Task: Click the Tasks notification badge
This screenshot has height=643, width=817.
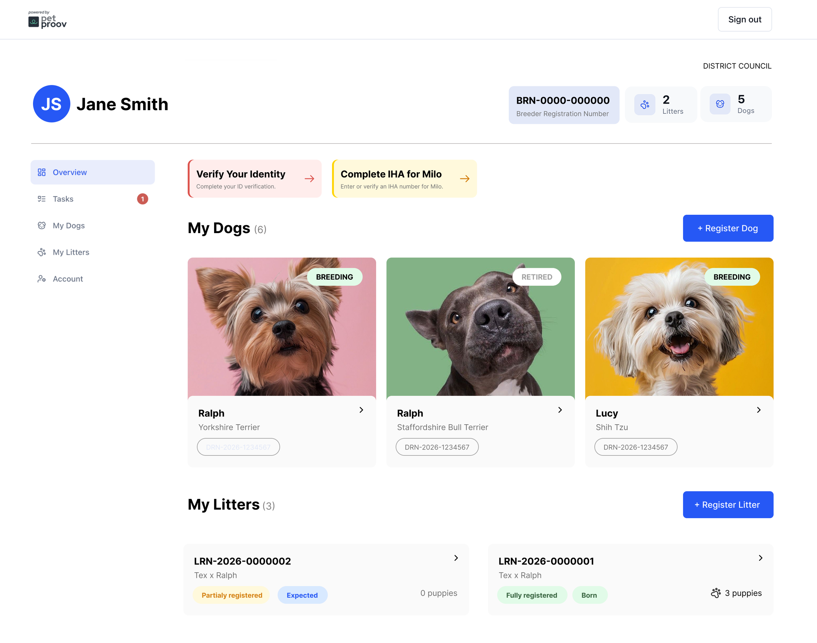Action: (142, 199)
